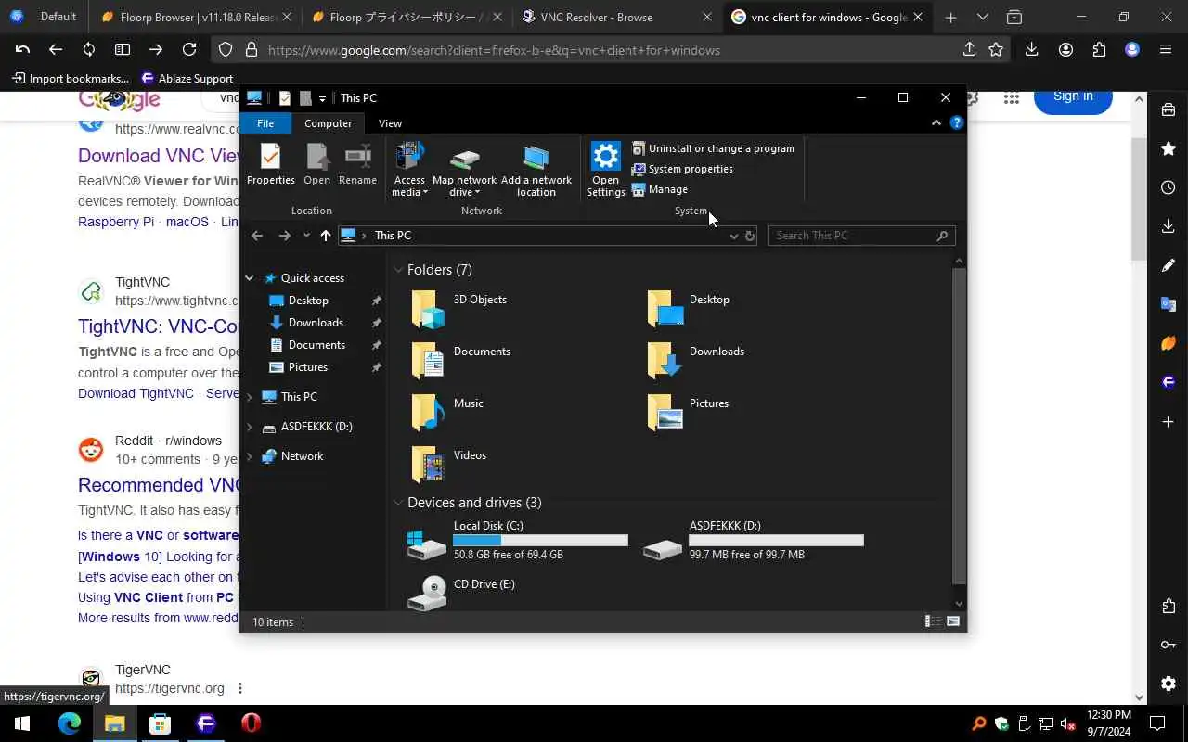This screenshot has height=742, width=1188.
Task: Collapse the Quick access tree node
Action: tap(250, 278)
